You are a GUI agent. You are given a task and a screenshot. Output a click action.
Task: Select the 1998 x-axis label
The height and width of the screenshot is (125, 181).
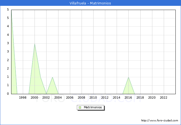tap(23, 98)
